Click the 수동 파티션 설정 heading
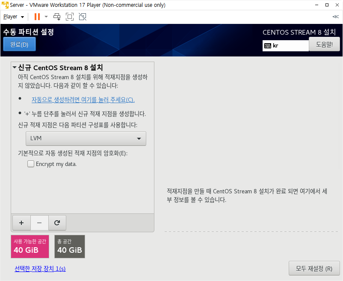The image size is (343, 281). pos(28,32)
